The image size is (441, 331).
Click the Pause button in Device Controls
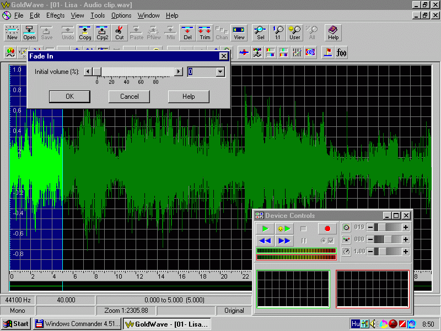click(x=304, y=241)
